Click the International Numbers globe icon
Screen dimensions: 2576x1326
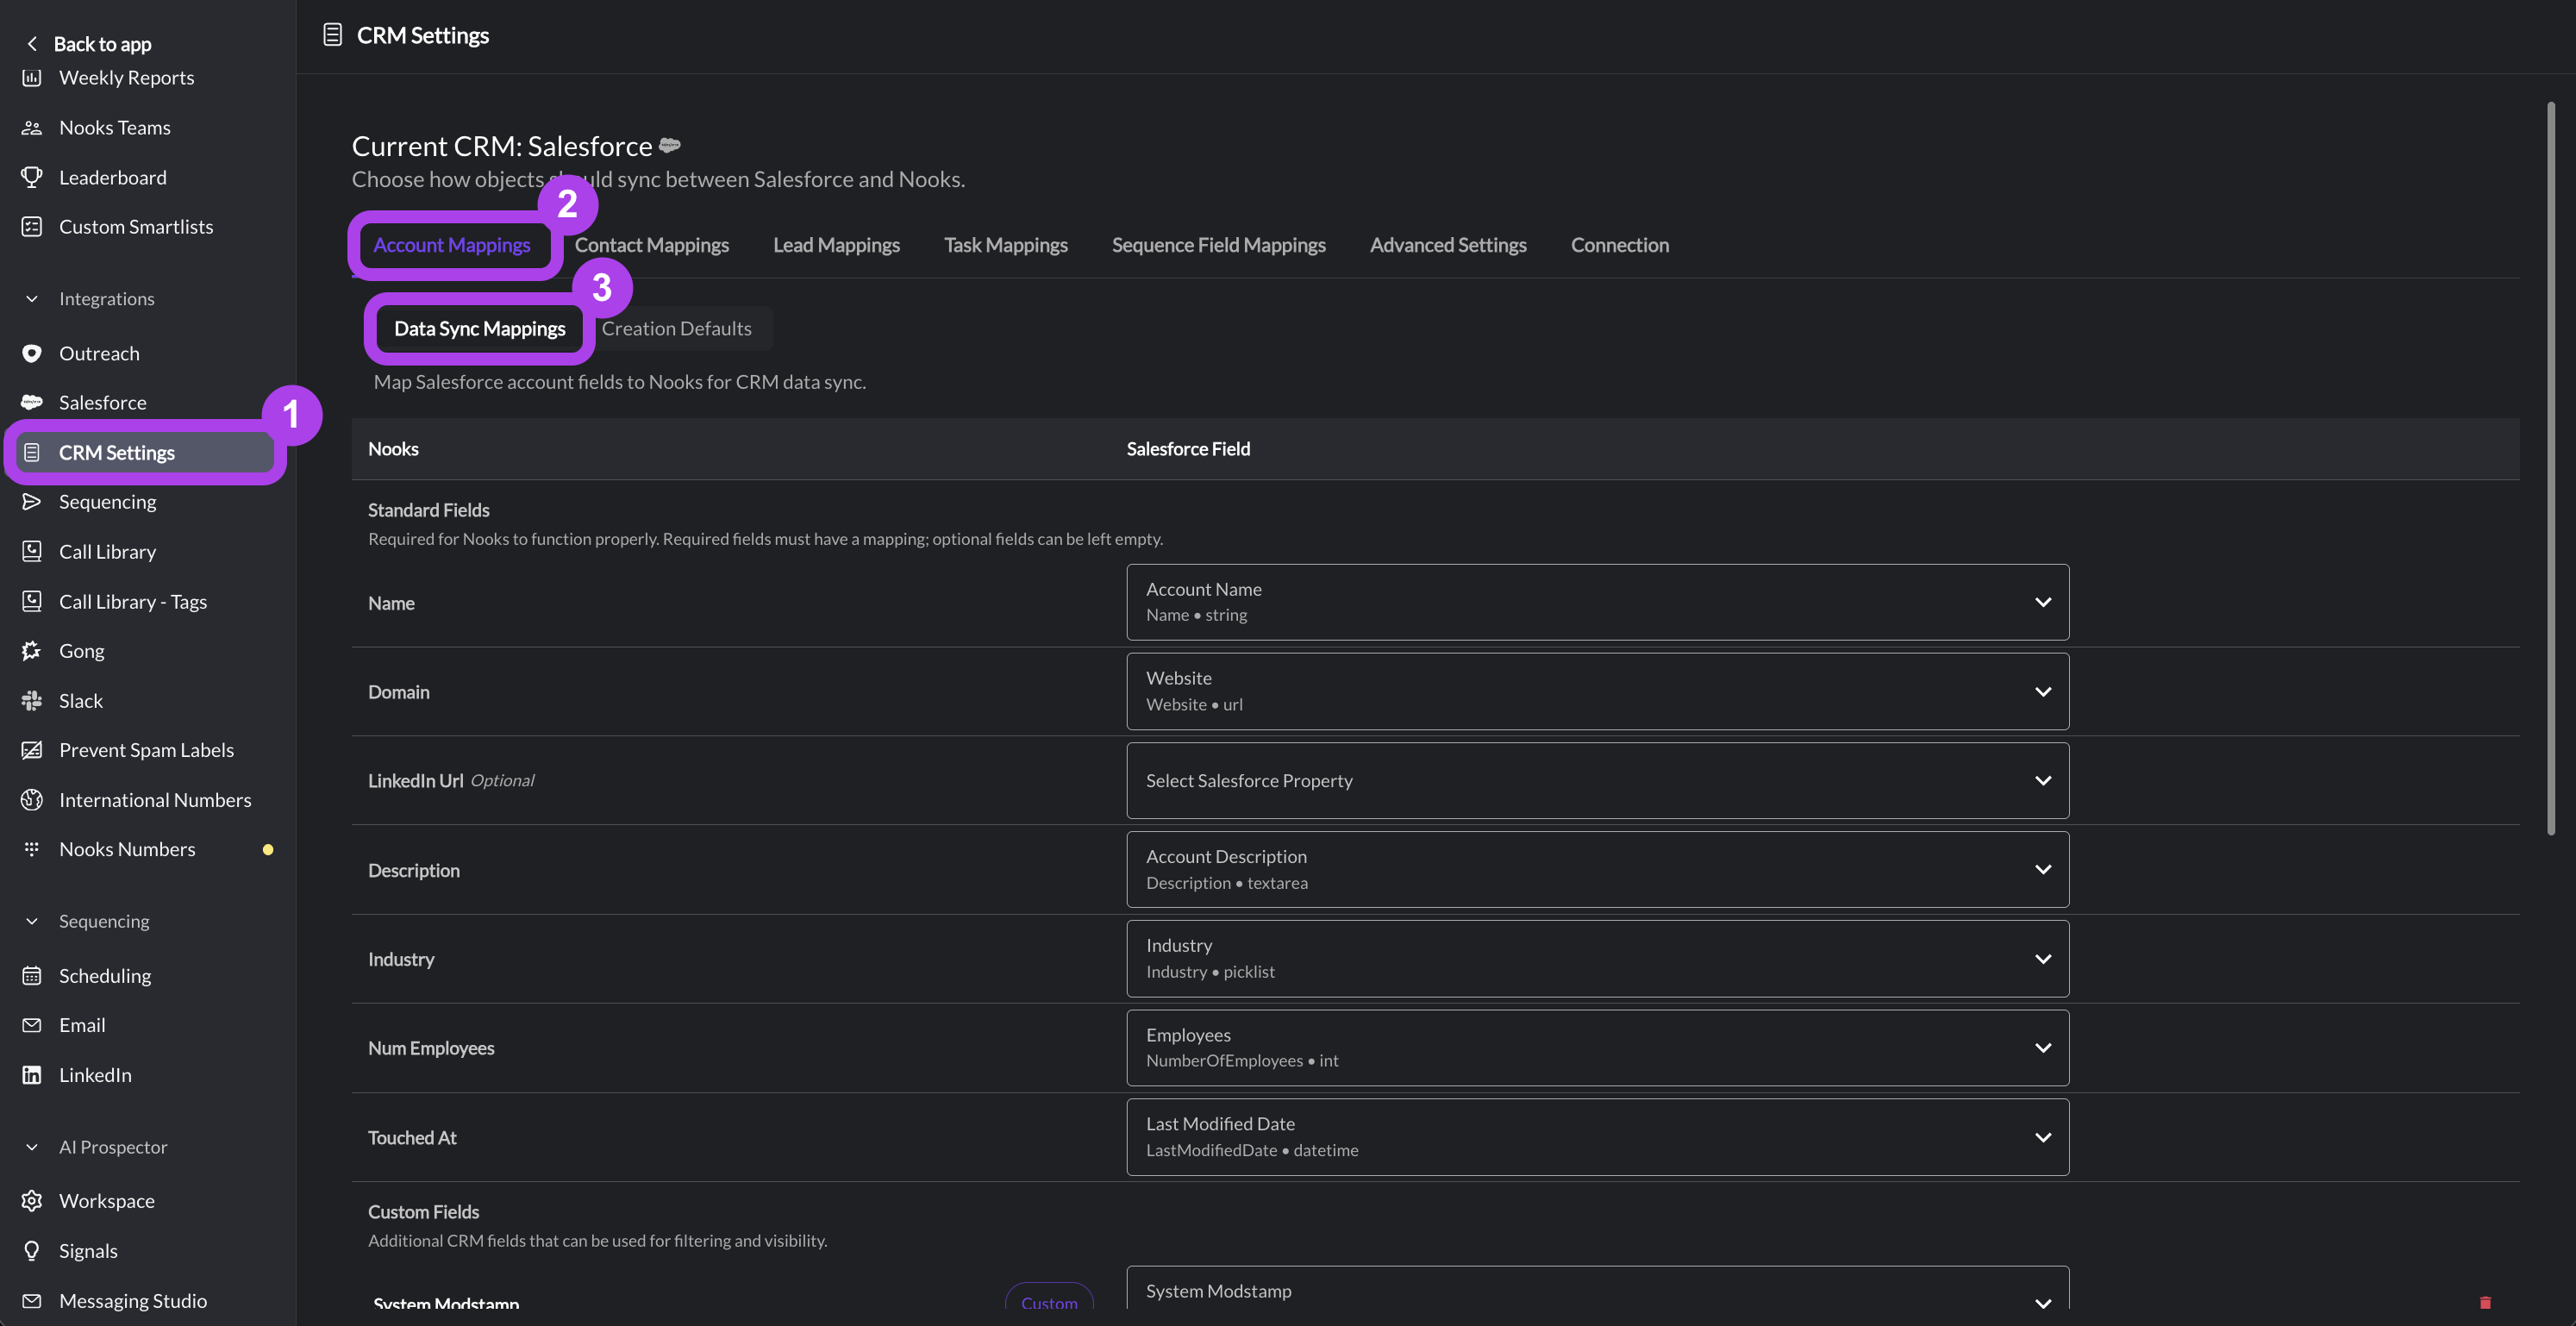32,800
